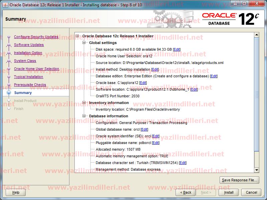
Task: Jump to Prerequisite Checks step
Action: 30,85
